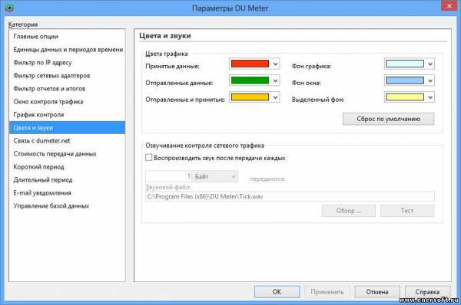The image size is (461, 305).
Task: Click the yellow Выделенный фон color swatch
Action: coord(405,97)
